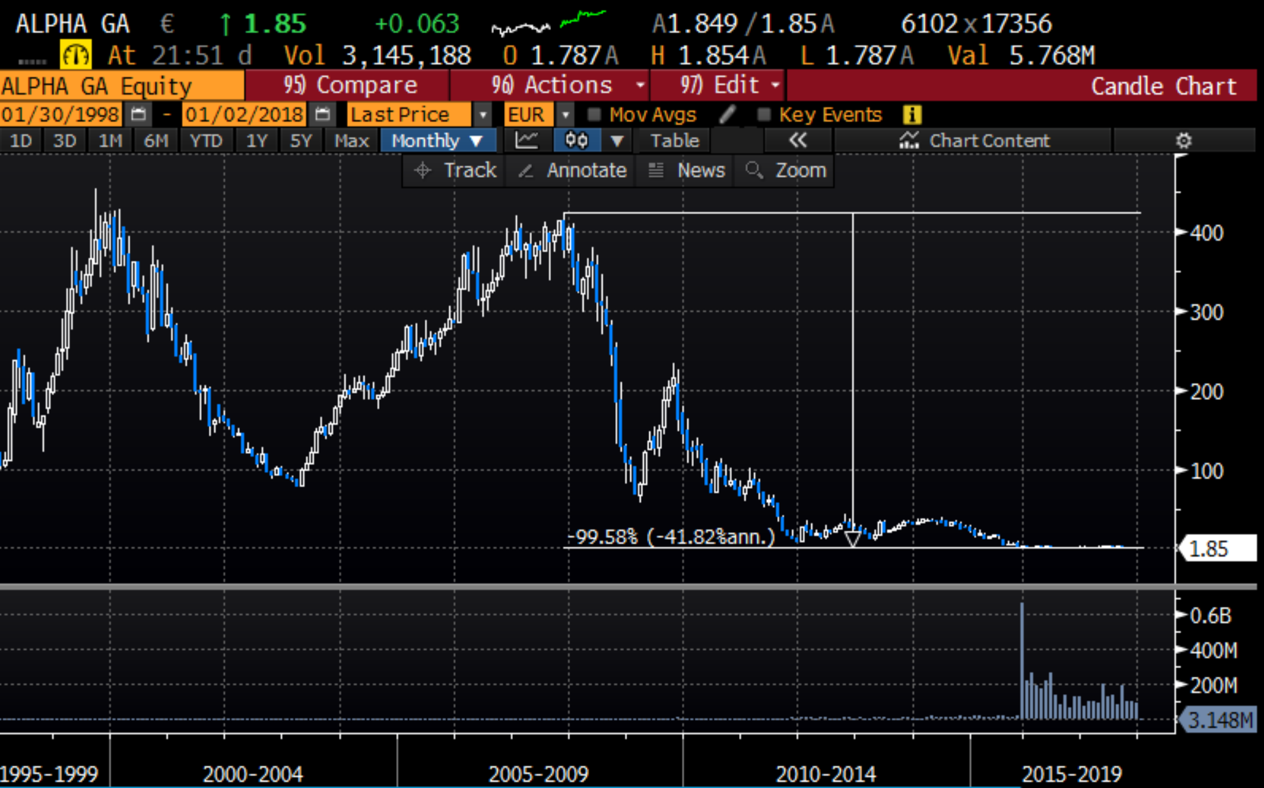Image resolution: width=1264 pixels, height=788 pixels.
Task: Select the candlestick chart type icon
Action: [x=576, y=140]
